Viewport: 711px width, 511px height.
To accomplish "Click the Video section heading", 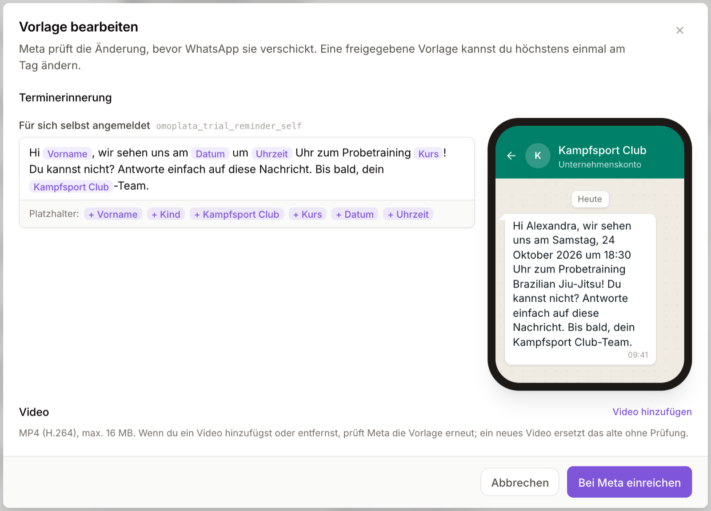I will [34, 412].
